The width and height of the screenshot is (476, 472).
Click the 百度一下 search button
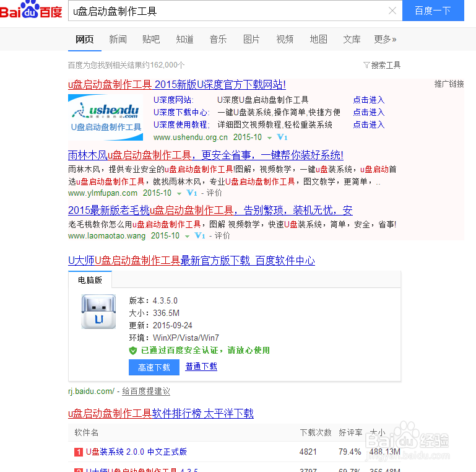(433, 11)
